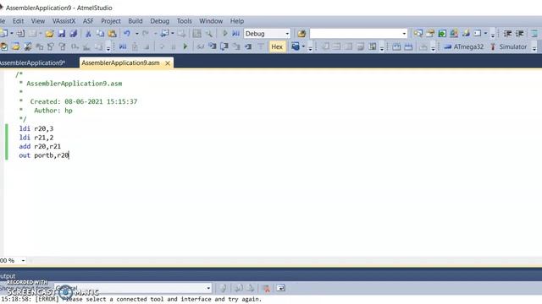The height and width of the screenshot is (304, 542).
Task: Click the blue Processor view icon
Action: point(296,47)
